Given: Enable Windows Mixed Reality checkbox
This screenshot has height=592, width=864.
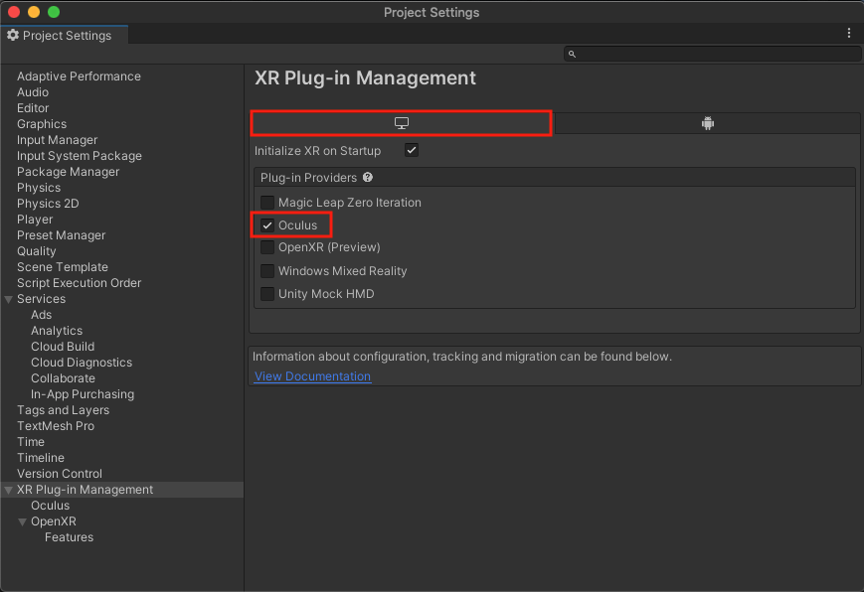Looking at the screenshot, I should click(267, 271).
